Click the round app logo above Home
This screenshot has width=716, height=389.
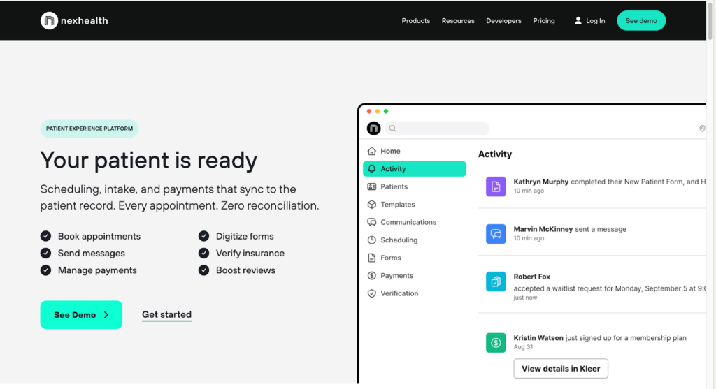click(374, 129)
